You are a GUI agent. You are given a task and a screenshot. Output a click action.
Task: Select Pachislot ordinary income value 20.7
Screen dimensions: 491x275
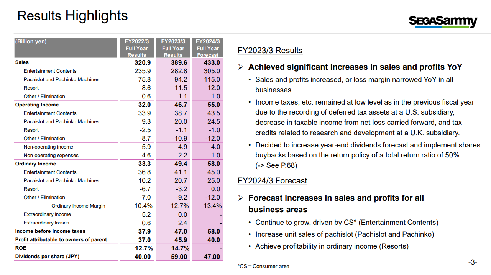coord(181,180)
